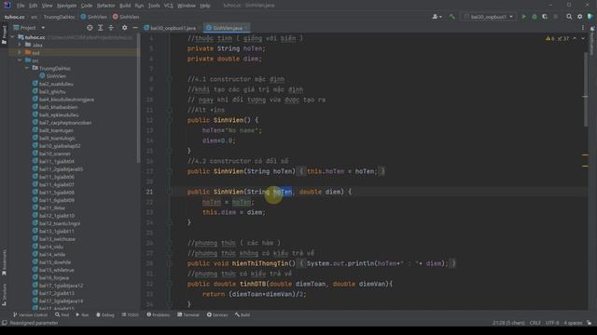Open the Refactor menu

(x=105, y=6)
